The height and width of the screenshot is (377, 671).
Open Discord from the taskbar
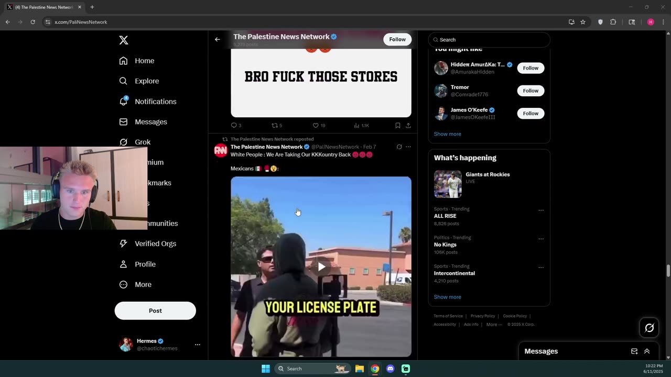[390, 369]
